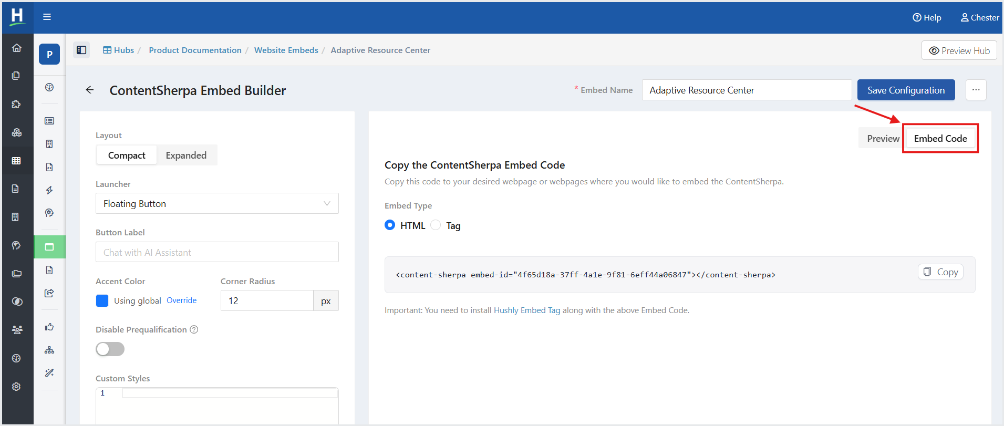
Task: Open the code file icon in light sidebar
Action: [x=49, y=167]
